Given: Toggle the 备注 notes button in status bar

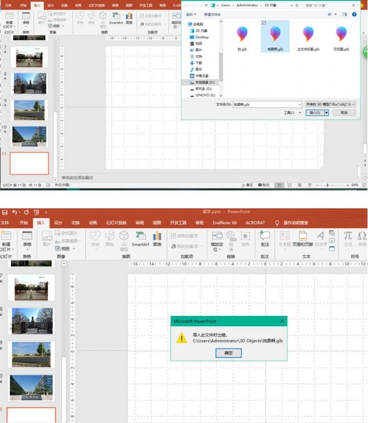Looking at the screenshot, I should coord(247,185).
